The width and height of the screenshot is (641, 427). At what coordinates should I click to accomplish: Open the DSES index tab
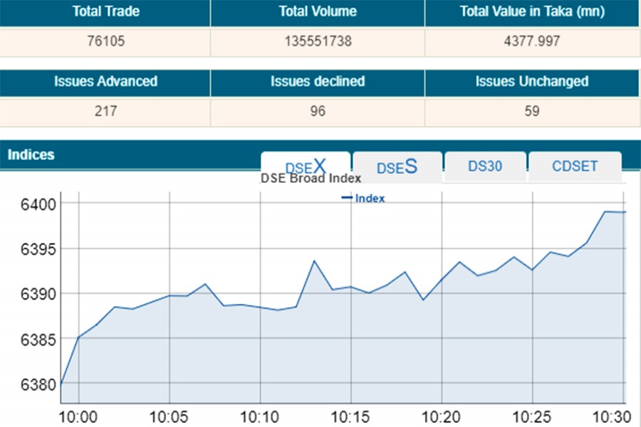[x=397, y=167]
